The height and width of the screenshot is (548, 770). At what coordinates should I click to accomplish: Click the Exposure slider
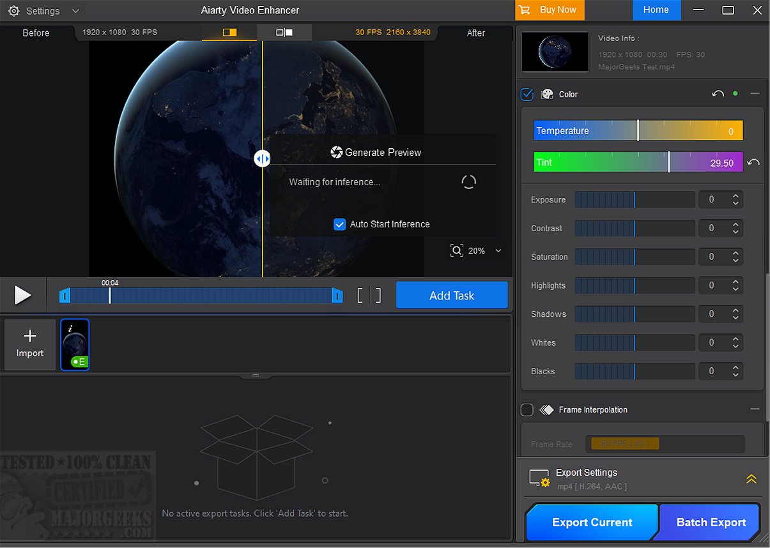point(635,199)
